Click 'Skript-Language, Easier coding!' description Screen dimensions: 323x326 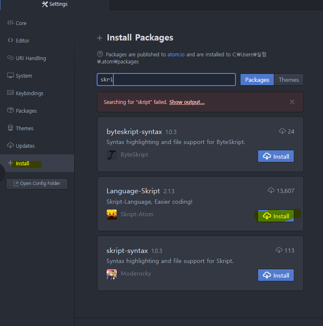(x=150, y=202)
